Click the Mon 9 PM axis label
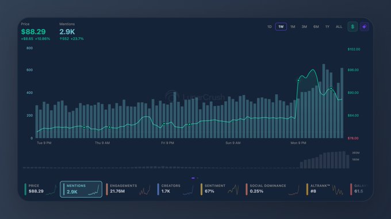Screen dimensions: 391x219 pos(298,143)
